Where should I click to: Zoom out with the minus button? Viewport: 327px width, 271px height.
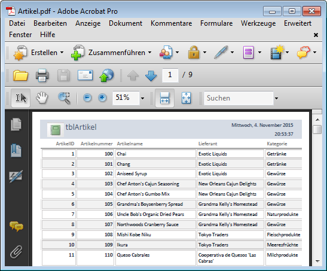87,98
